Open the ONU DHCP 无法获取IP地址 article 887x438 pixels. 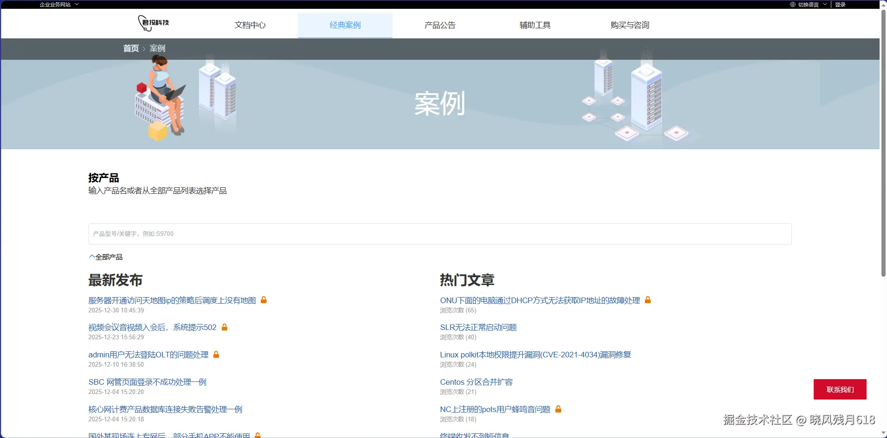[x=540, y=300]
